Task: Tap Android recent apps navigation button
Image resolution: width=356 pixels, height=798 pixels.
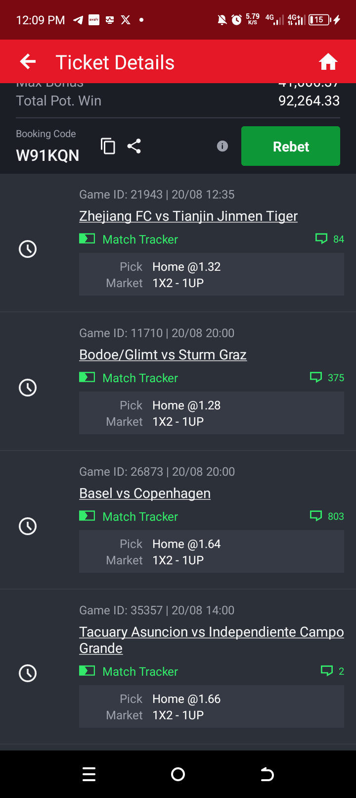Action: [89, 774]
